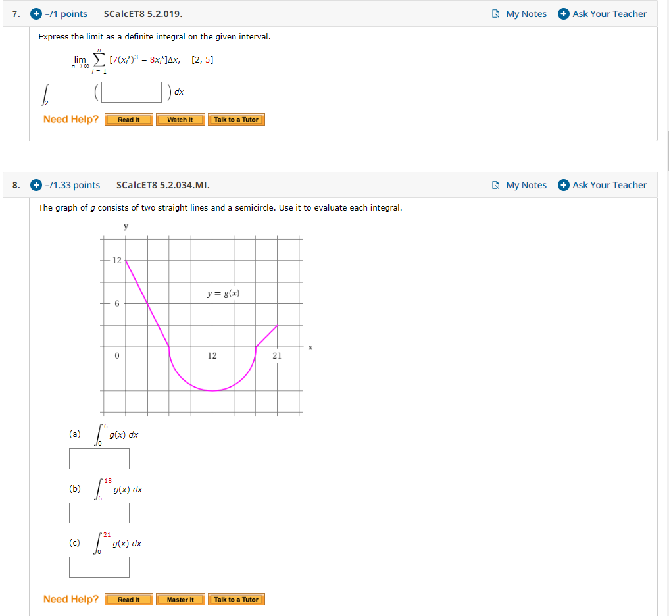
Task: Select the answer box for part (b)
Action: pos(99,512)
